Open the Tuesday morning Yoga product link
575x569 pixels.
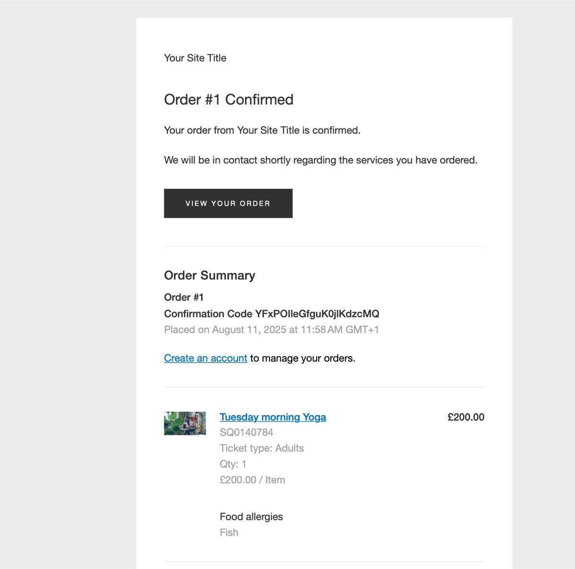point(273,417)
